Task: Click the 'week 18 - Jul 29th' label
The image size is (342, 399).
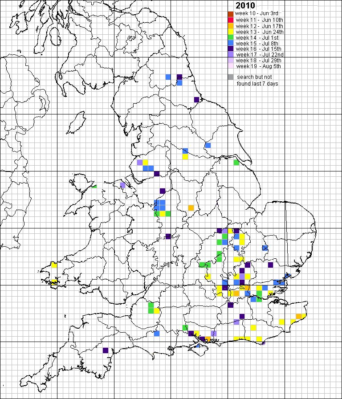Action: pyautogui.click(x=259, y=61)
